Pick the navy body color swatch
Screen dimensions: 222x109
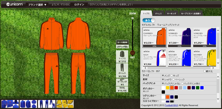tap(193, 88)
